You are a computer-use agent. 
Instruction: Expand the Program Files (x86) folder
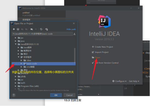point(16,86)
